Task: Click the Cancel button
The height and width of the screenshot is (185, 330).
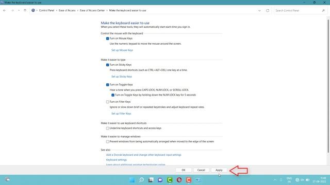Action: tap(201, 170)
